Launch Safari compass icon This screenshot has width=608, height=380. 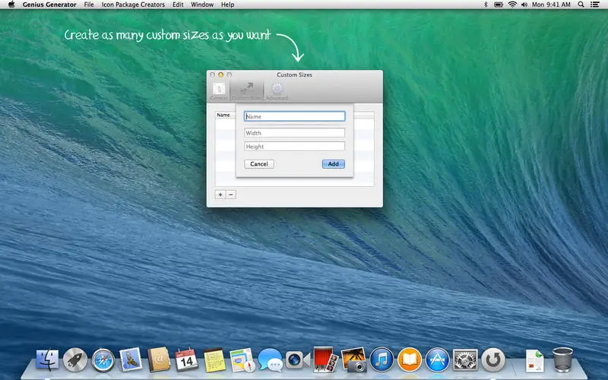[103, 360]
